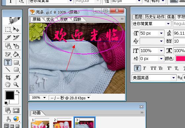Select the Eraser tool
Viewport: 185px width, 128px height.
[8, 54]
